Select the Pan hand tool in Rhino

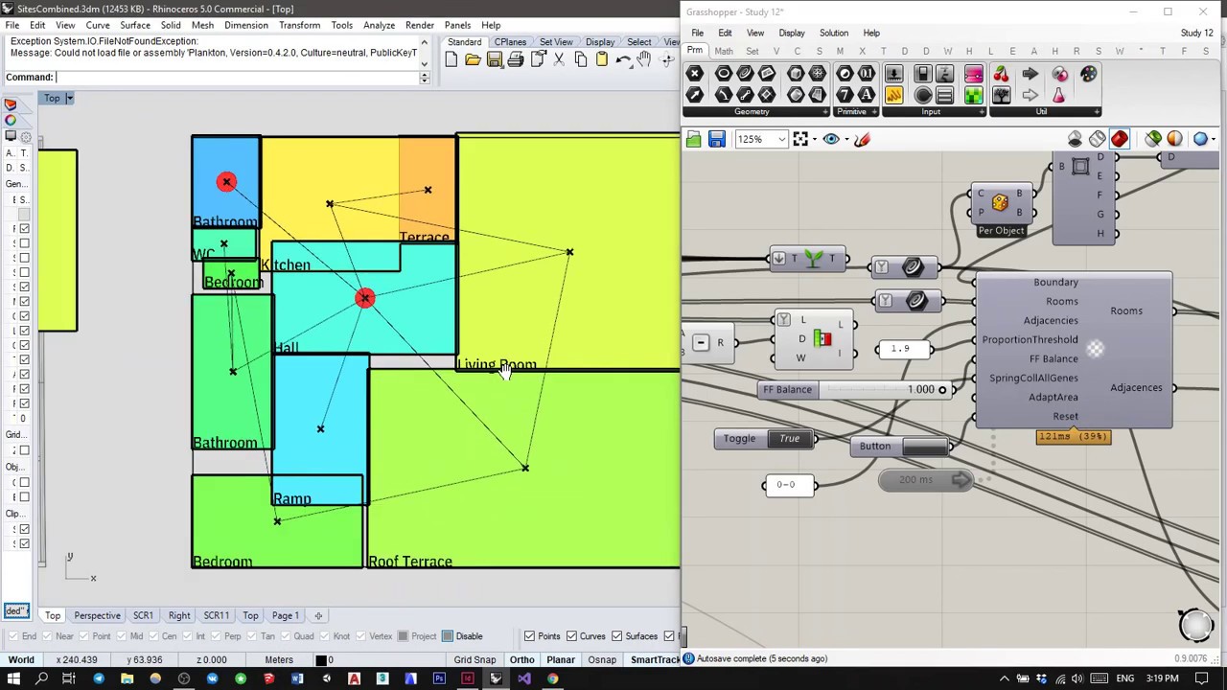[x=644, y=59]
